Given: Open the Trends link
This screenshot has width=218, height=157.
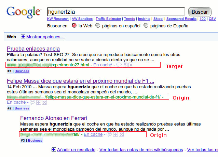Looking at the screenshot, I should tap(130, 19).
